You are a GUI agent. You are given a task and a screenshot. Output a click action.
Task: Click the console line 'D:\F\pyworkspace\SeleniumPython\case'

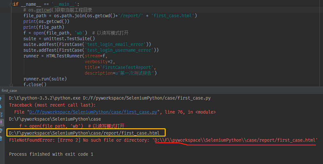[55, 119]
